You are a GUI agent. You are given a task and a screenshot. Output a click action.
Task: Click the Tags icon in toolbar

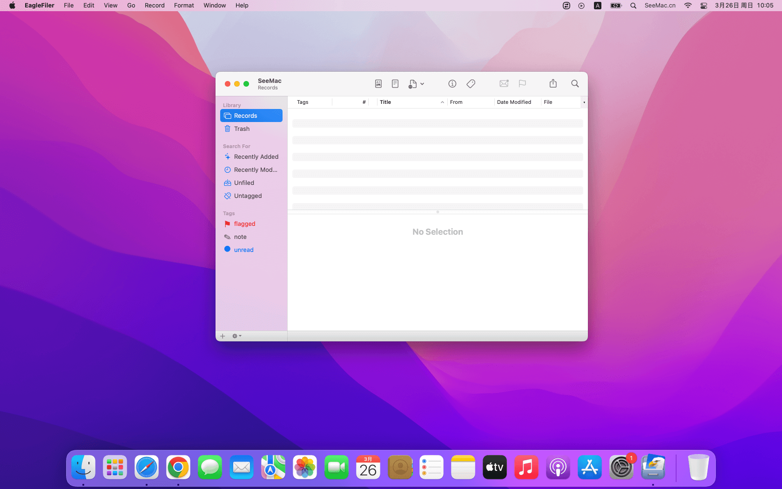(x=471, y=84)
